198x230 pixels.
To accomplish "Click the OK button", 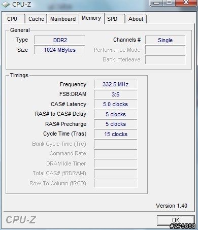I will 176,220.
